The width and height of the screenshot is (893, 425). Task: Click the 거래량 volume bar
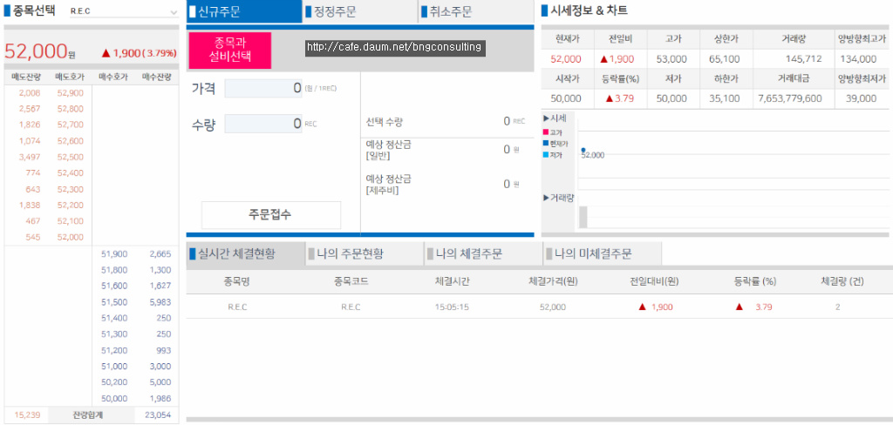(x=583, y=218)
